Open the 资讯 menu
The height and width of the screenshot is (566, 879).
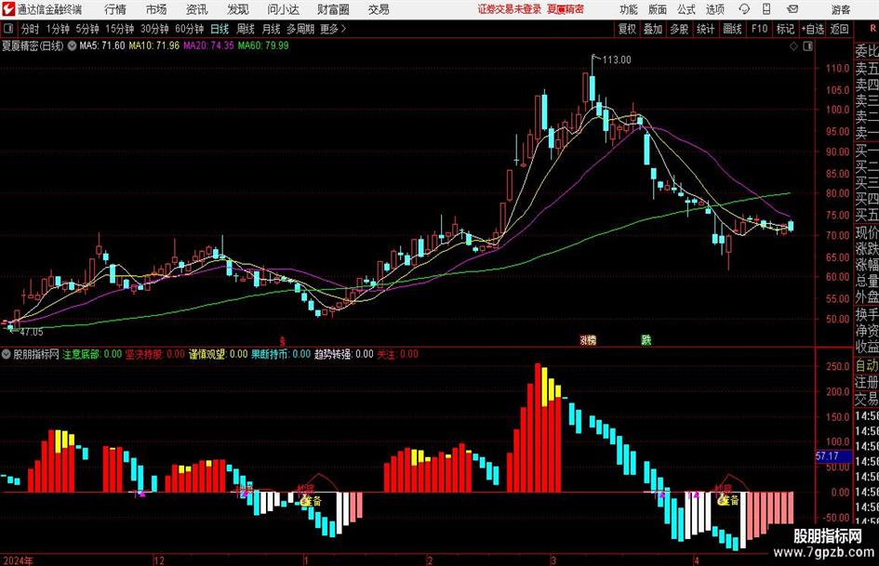pos(197,9)
